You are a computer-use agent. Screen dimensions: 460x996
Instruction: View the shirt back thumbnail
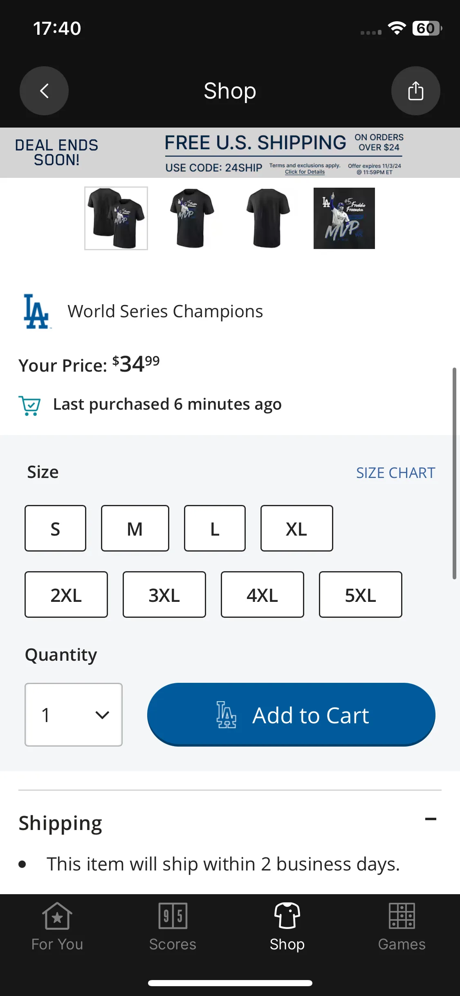click(268, 218)
